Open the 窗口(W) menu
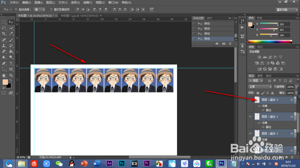The height and width of the screenshot is (168, 300). click(113, 2)
